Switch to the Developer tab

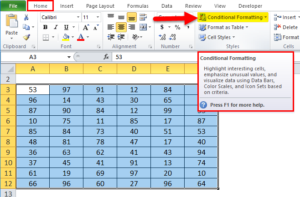tap(250, 6)
